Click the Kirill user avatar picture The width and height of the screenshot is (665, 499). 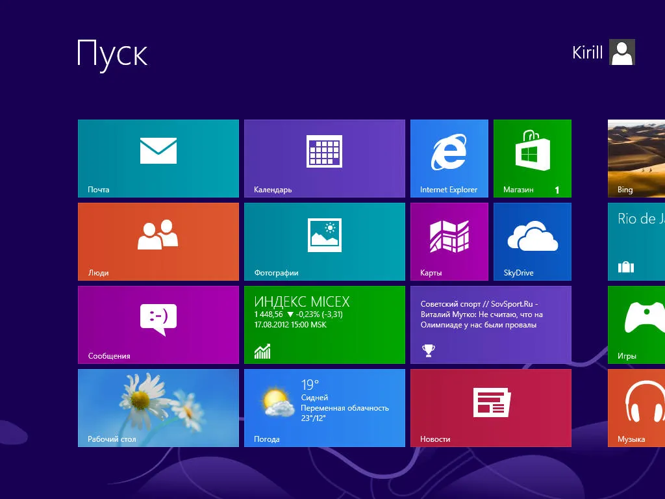click(x=622, y=52)
